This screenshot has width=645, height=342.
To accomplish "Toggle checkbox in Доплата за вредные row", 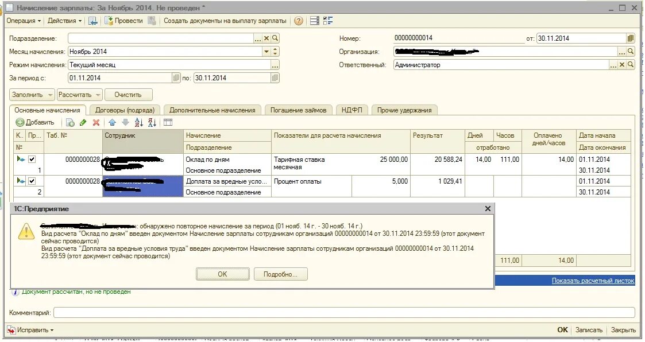I will click(32, 181).
